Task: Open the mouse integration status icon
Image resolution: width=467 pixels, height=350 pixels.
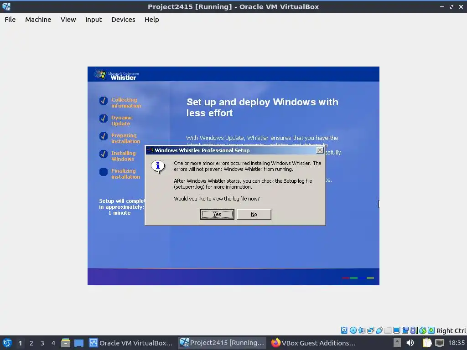Action: pyautogui.click(x=423, y=330)
